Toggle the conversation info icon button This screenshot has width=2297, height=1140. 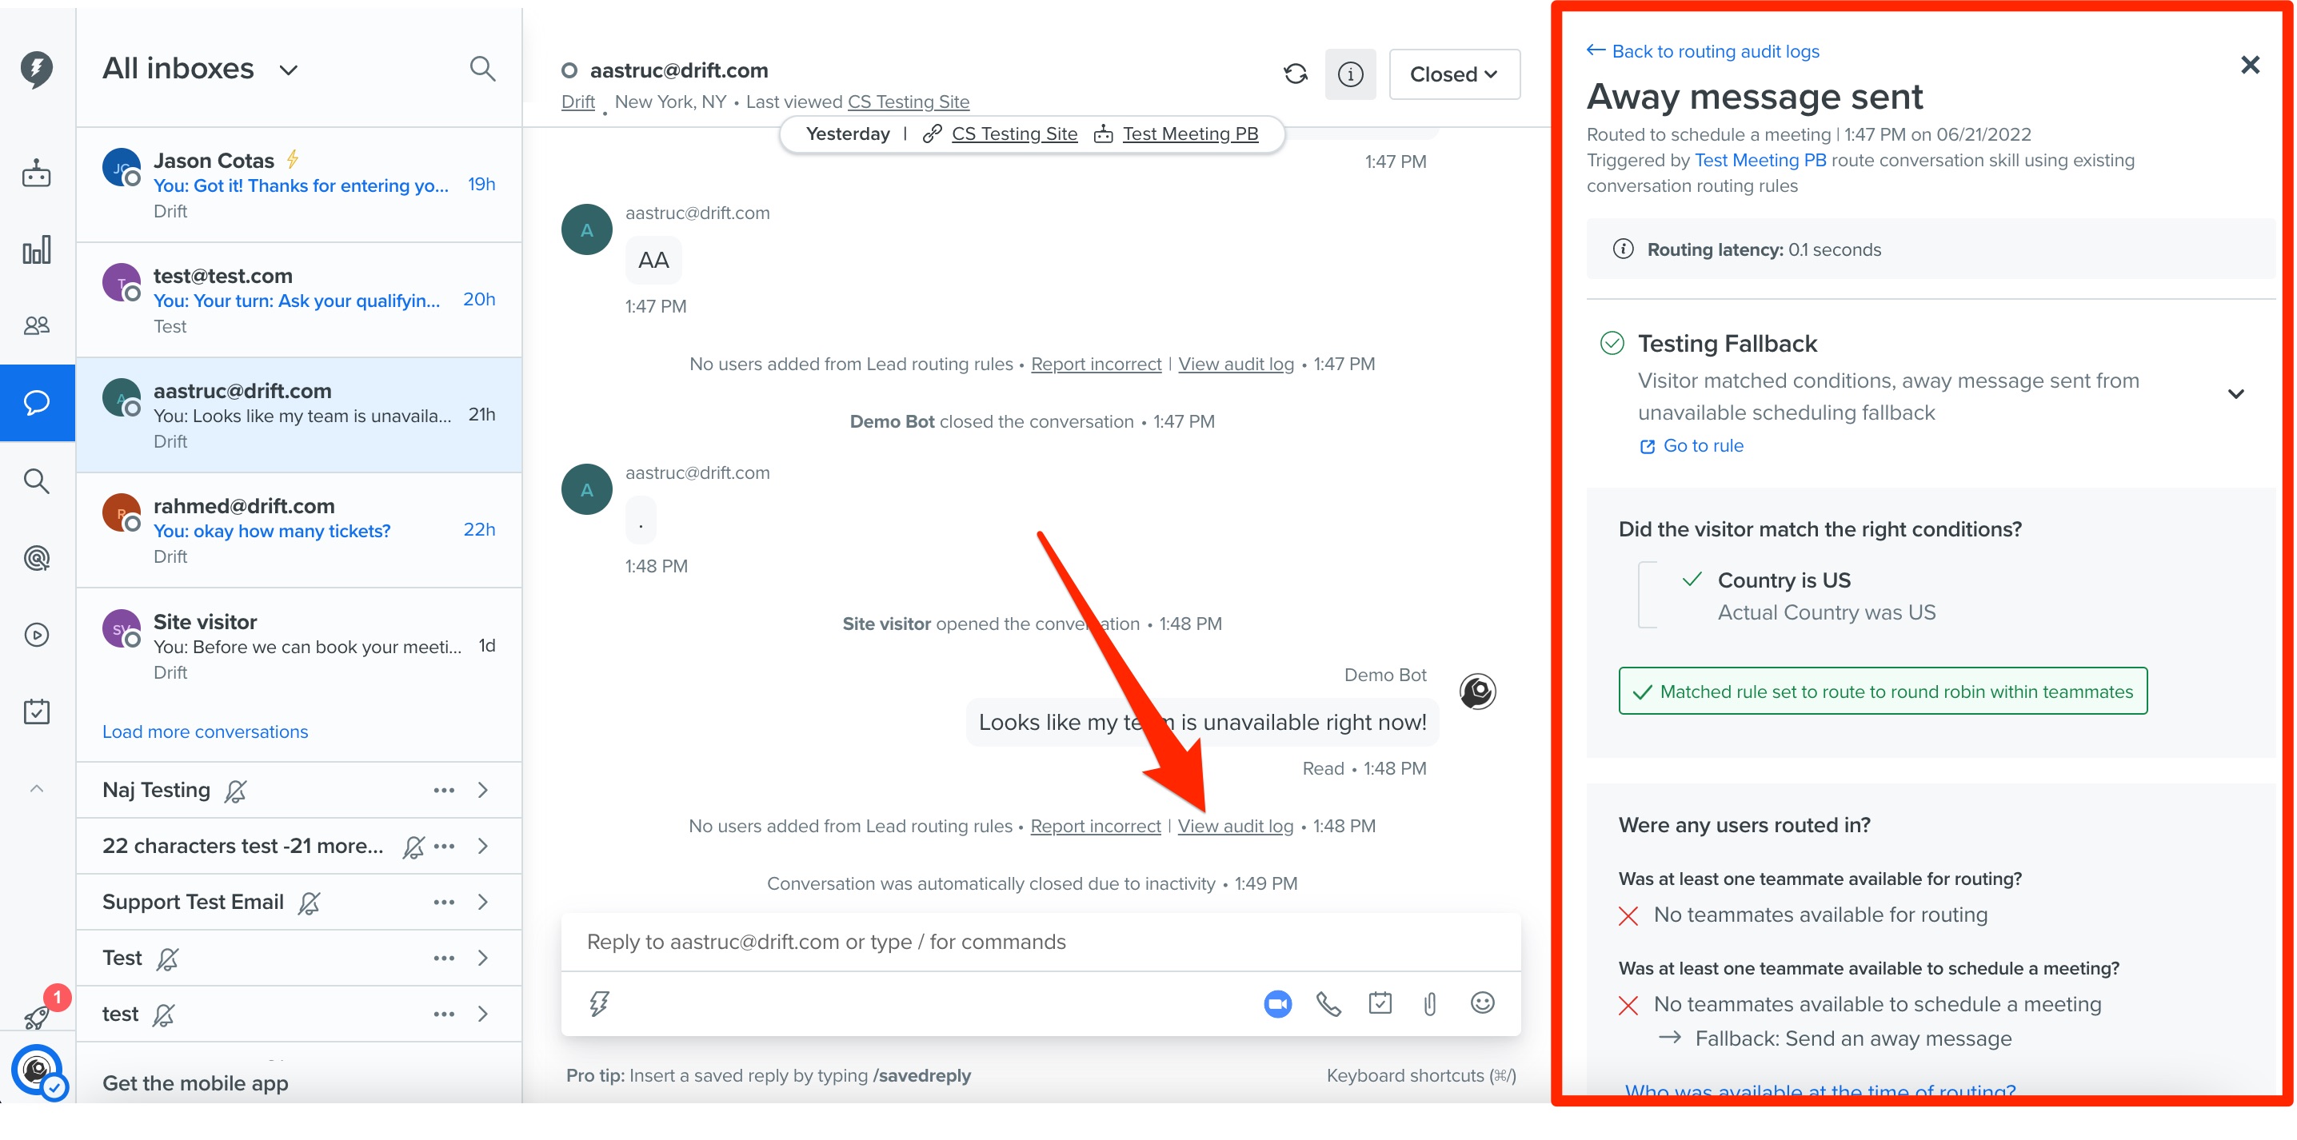[1350, 74]
